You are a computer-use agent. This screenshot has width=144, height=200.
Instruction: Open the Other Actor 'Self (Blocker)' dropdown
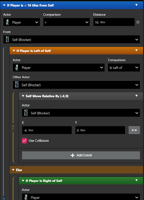click(76, 85)
